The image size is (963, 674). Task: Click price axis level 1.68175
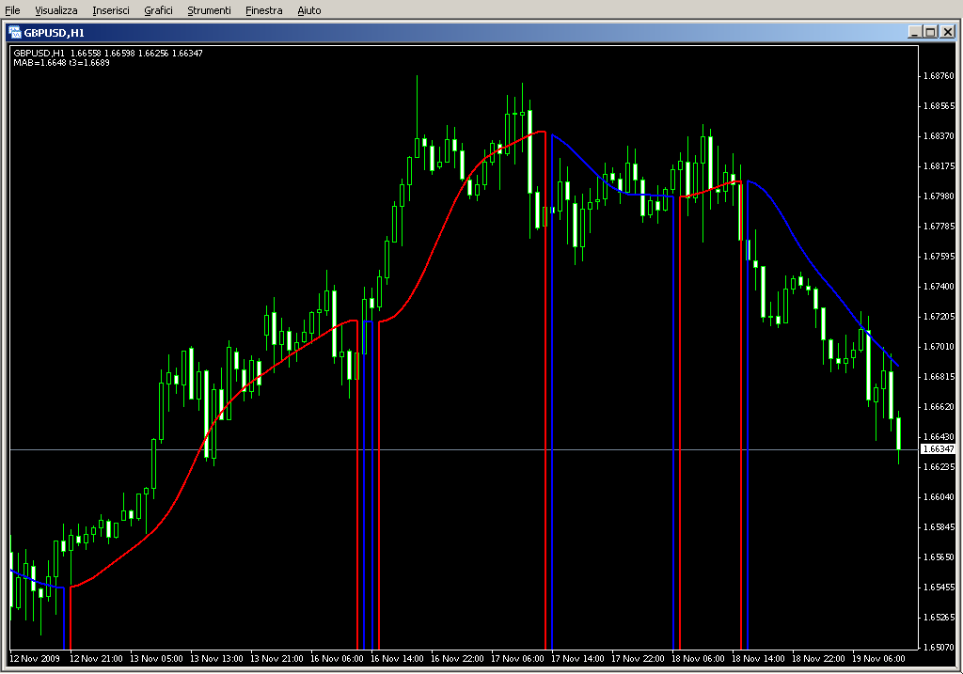click(939, 166)
